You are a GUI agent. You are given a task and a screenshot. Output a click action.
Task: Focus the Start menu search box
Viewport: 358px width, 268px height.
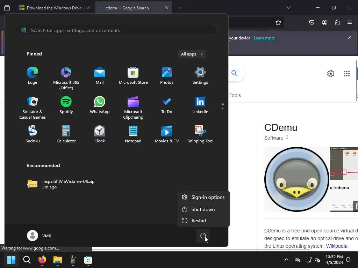116,30
